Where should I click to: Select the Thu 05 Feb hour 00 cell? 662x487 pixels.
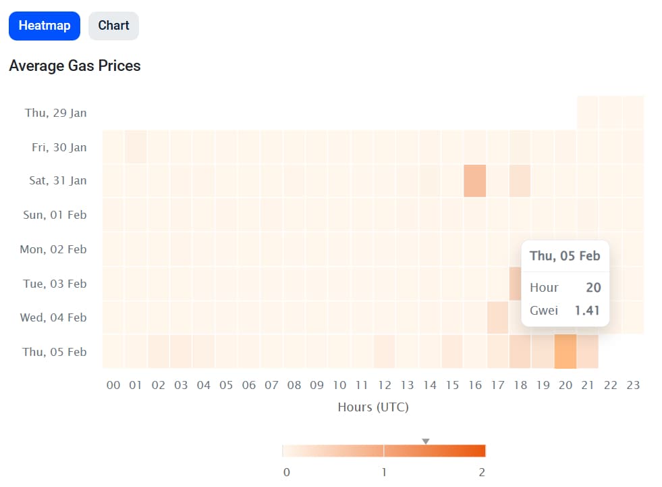click(x=113, y=351)
